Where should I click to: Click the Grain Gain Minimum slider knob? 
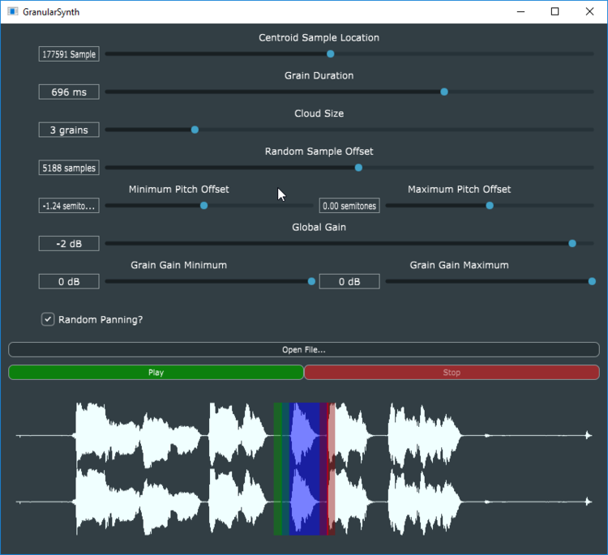click(311, 281)
